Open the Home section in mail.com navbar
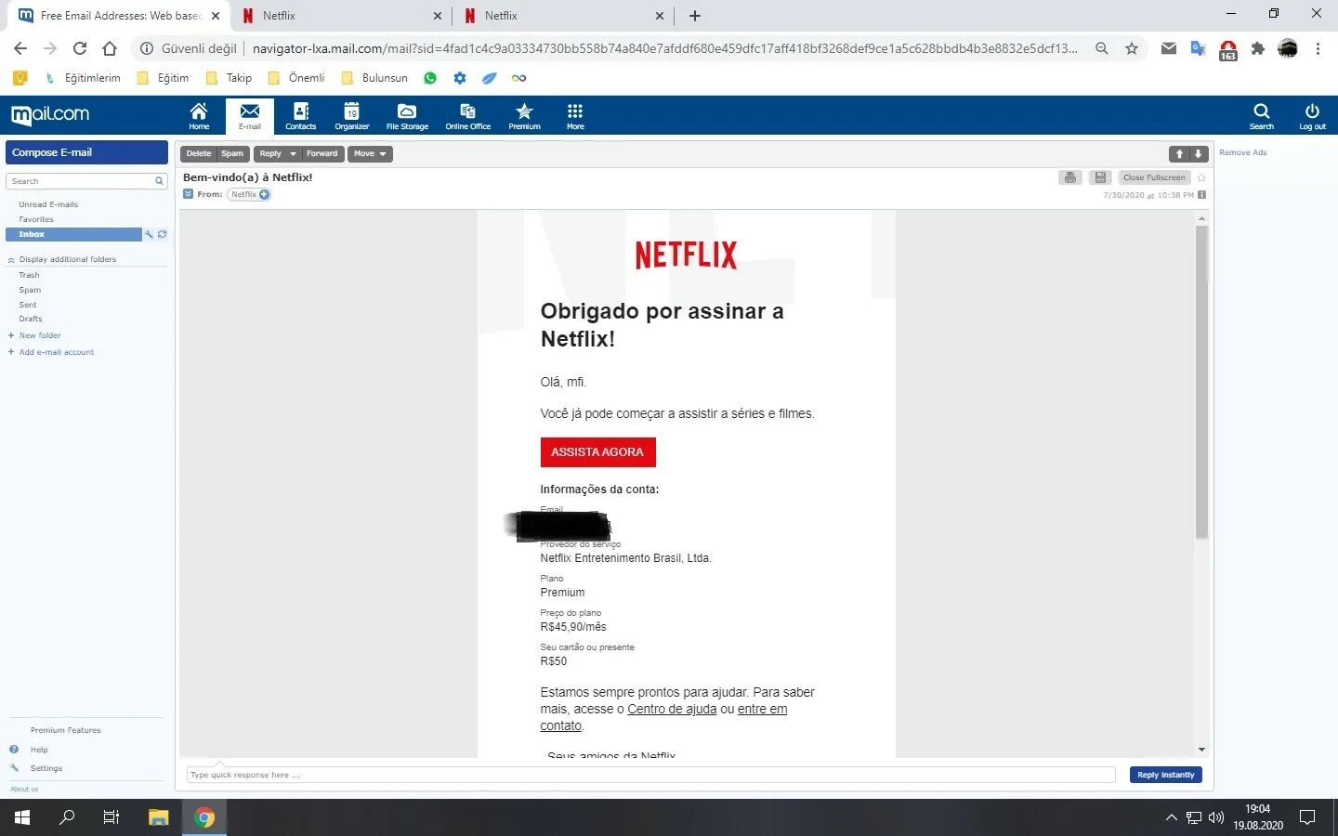Image resolution: width=1338 pixels, height=836 pixels. coord(199,116)
